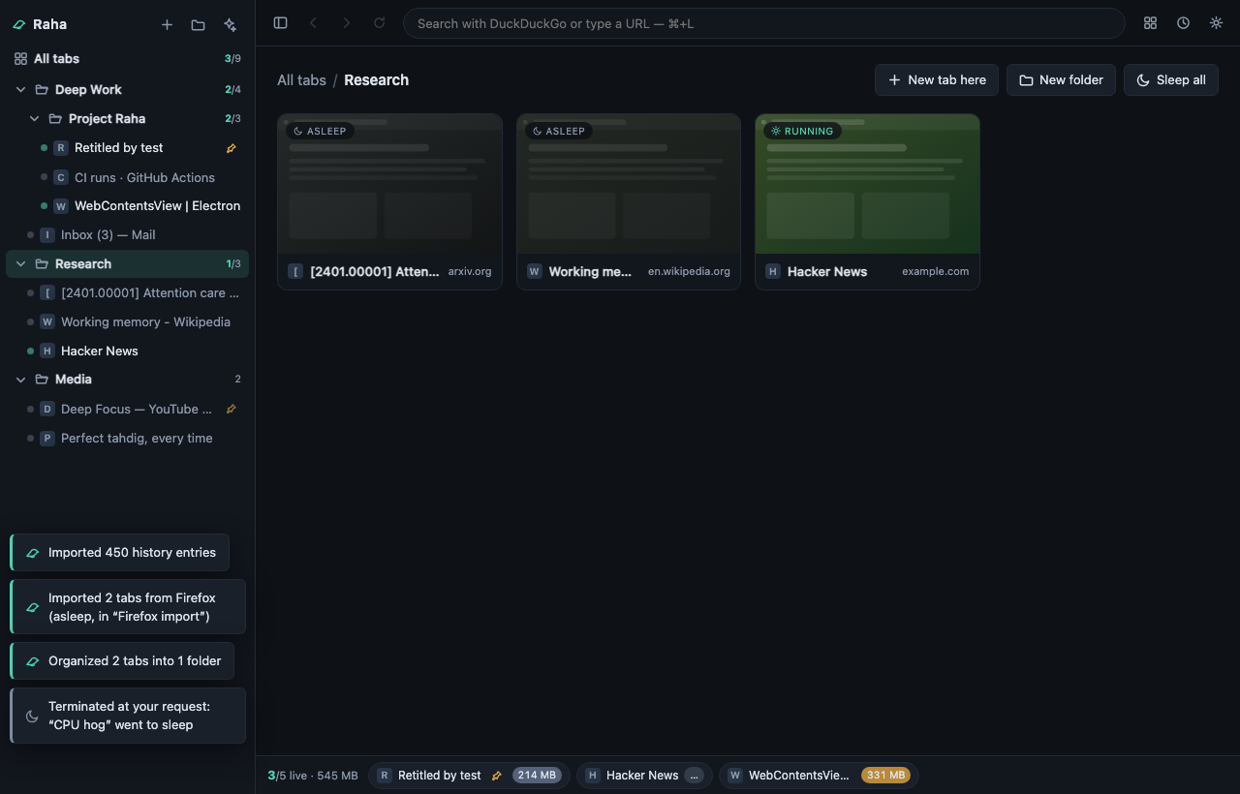
Task: Click the sparkle auto-organize icon in sidebar header
Action: click(230, 24)
